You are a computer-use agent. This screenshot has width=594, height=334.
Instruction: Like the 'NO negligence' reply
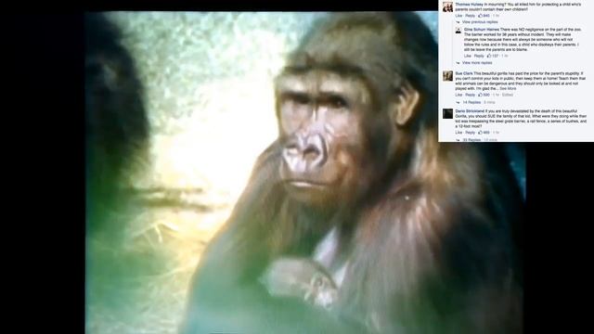(x=468, y=56)
